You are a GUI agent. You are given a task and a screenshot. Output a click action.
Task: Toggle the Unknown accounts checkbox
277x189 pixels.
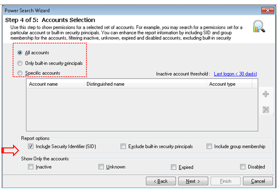tap(101, 167)
